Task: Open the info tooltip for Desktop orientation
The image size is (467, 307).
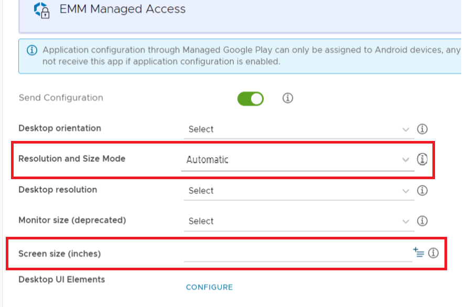Action: click(422, 128)
